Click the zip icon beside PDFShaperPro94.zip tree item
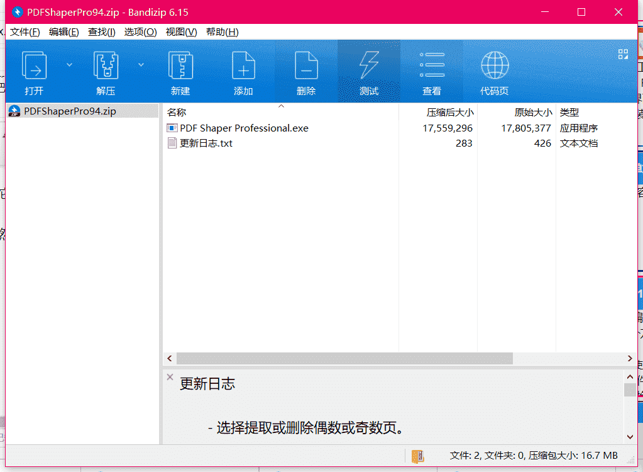The width and height of the screenshot is (643, 472). point(14,111)
